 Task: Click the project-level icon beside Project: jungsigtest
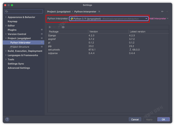42,38
